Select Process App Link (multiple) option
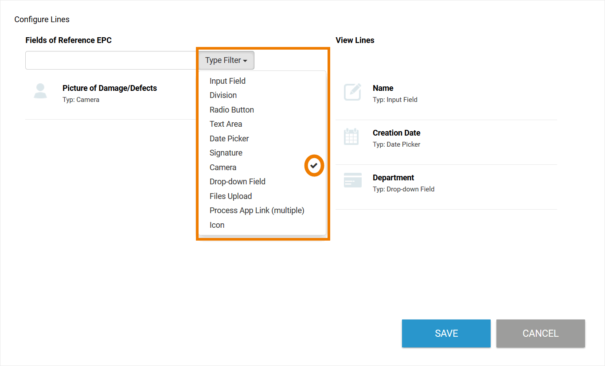Screen dimensions: 605x366 pyautogui.click(x=257, y=210)
